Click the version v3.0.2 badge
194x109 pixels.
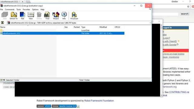pyautogui.click(x=44, y=106)
